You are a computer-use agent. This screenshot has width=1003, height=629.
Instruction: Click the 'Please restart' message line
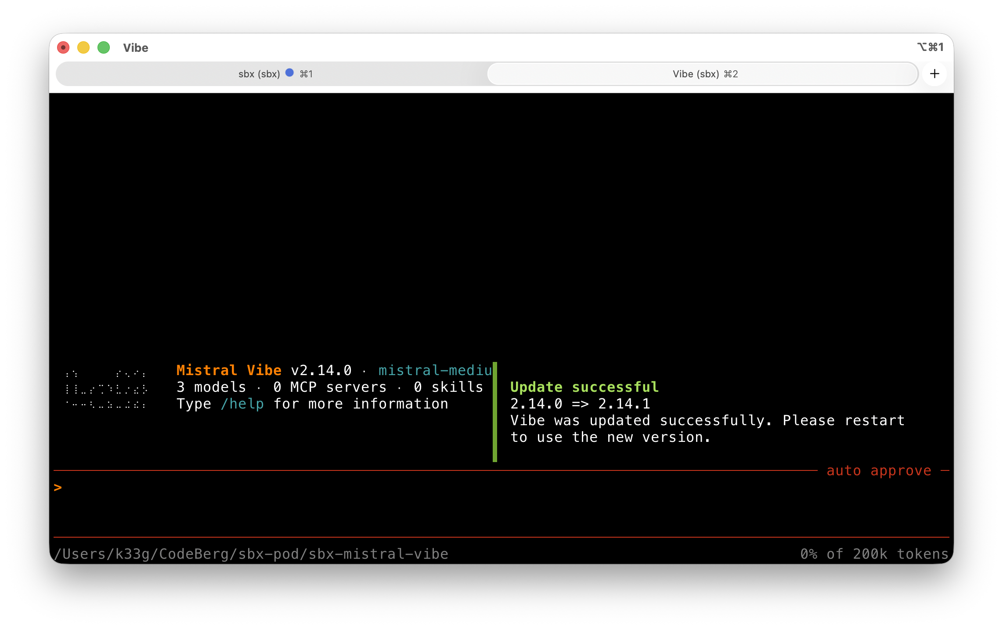tap(707, 420)
